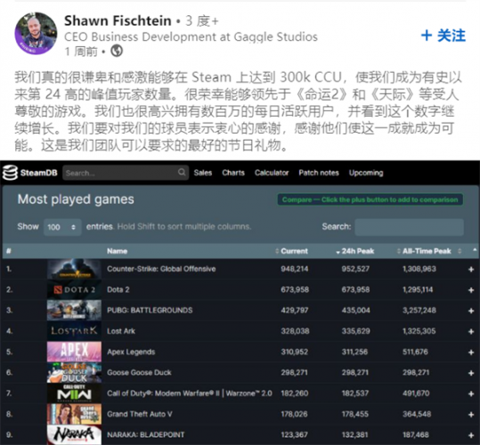480x445 pixels.
Task: Select the CEO Business Development at Gaggle Studios text
Action: [191, 36]
